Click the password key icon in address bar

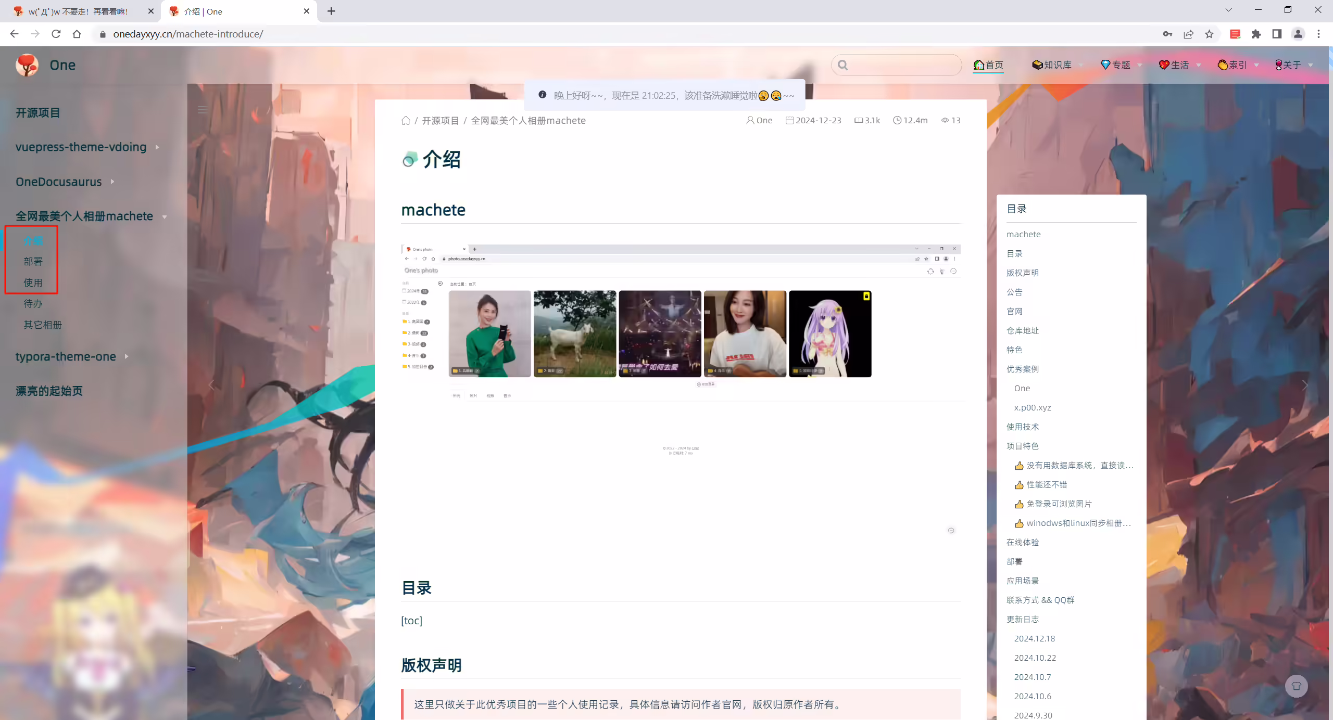[x=1167, y=34]
